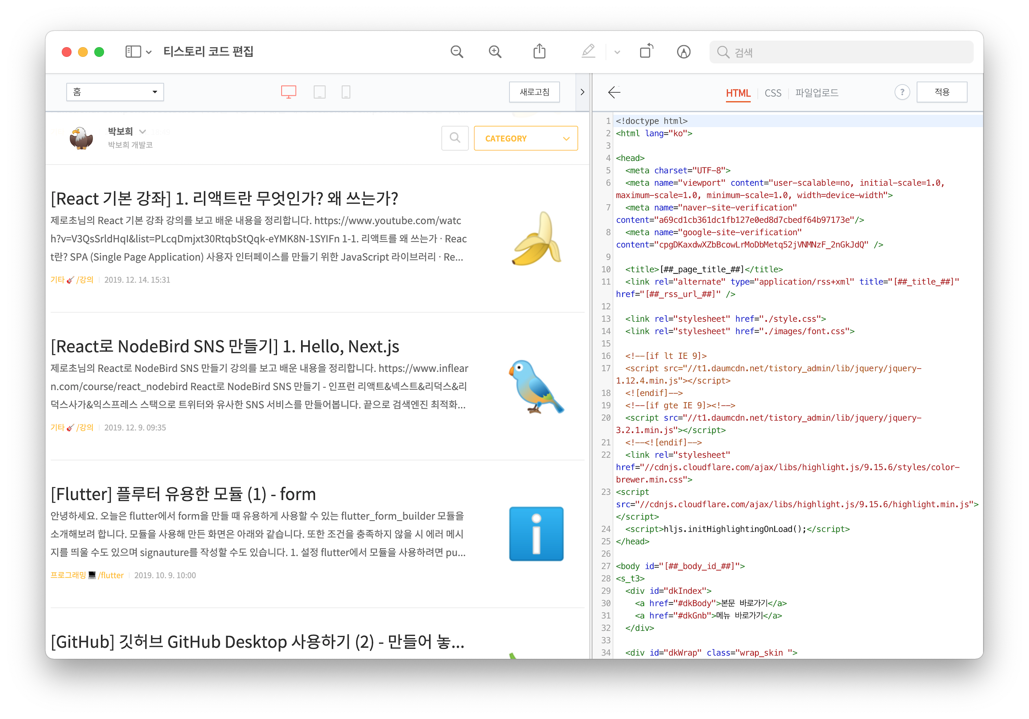
Task: Toggle the sidebar view icon
Action: pyautogui.click(x=133, y=52)
